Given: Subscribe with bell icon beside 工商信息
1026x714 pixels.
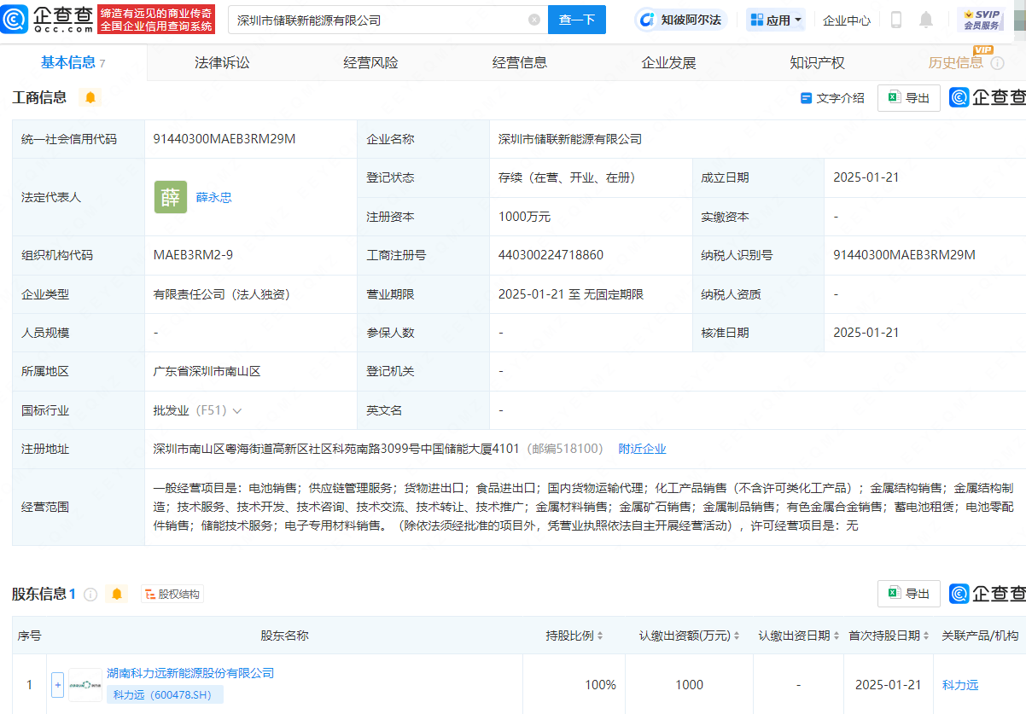Looking at the screenshot, I should coord(90,97).
